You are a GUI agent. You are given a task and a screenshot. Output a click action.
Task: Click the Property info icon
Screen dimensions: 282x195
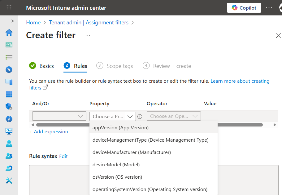140,117
